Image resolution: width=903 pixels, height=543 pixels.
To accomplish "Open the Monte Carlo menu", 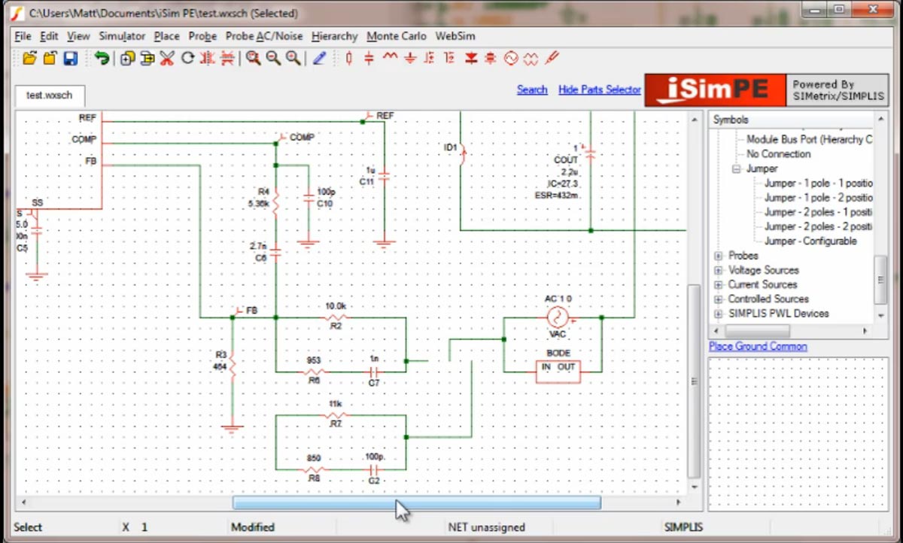I will tap(397, 35).
